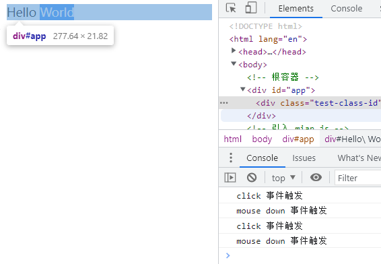Clear the console with the ban icon
The width and height of the screenshot is (381, 264).
click(x=252, y=177)
